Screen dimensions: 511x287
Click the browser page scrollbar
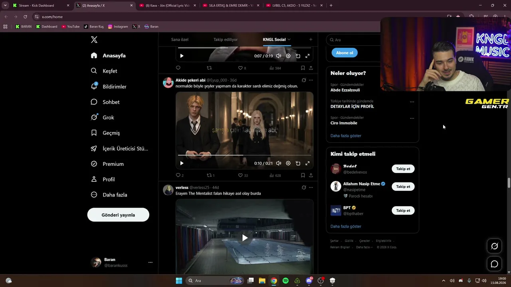click(509, 183)
